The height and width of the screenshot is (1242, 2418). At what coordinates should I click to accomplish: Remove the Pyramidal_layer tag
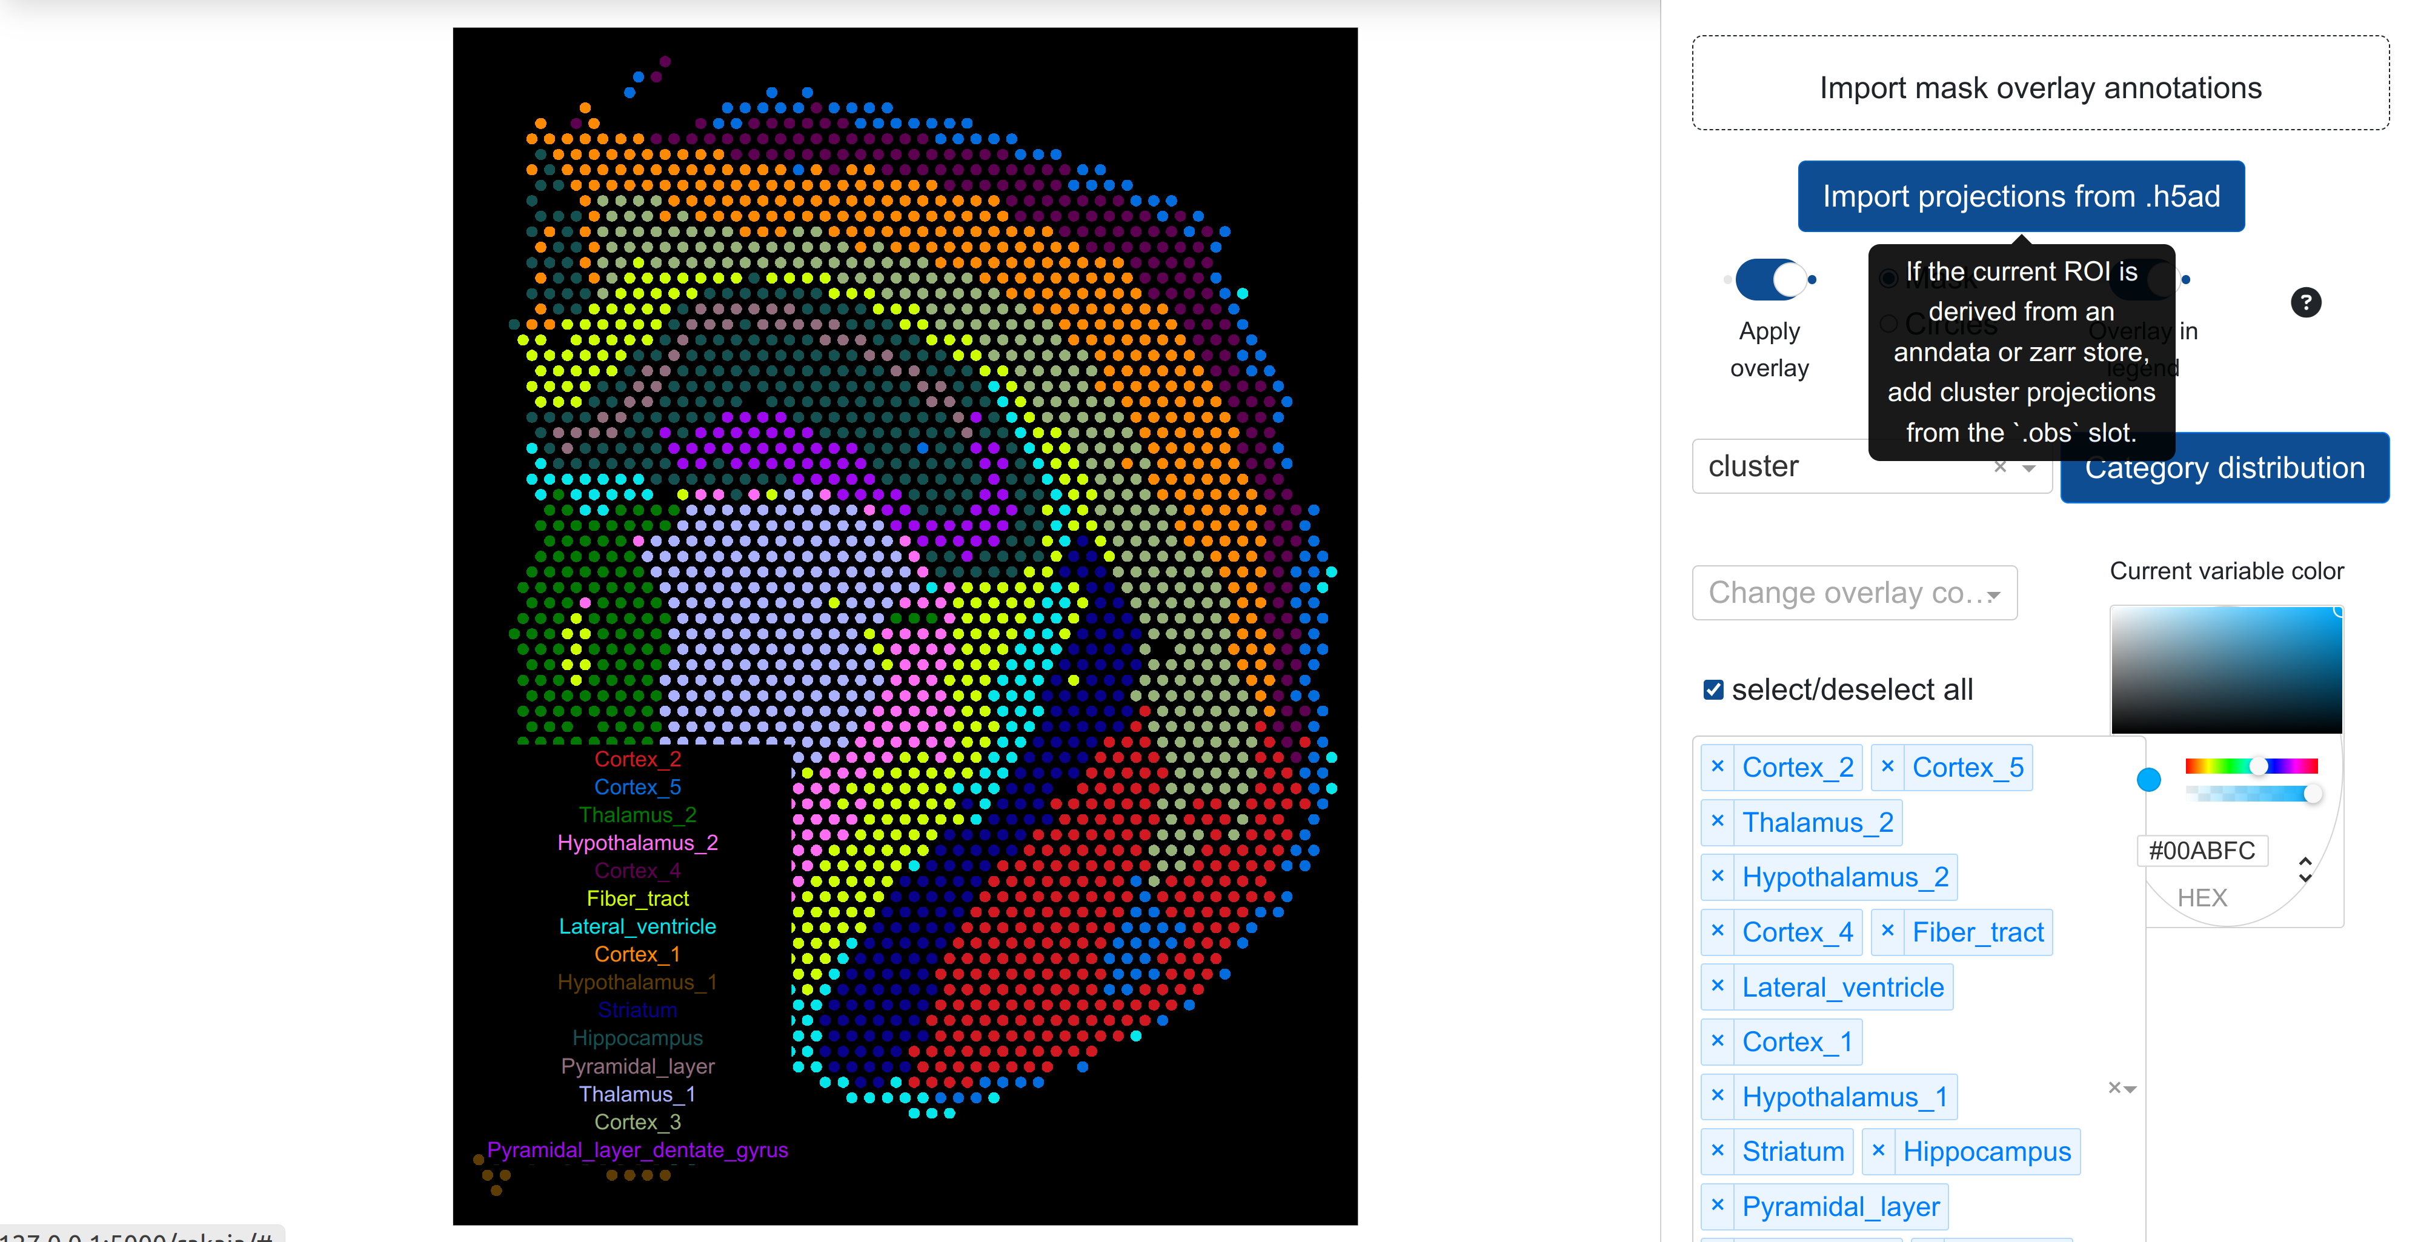[1718, 1206]
